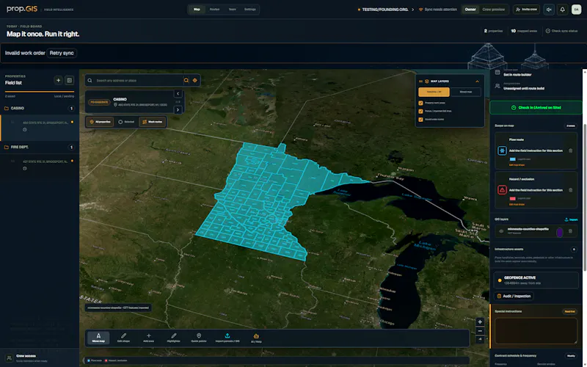Click the Plow route snowflake icon
This screenshot has width=587, height=367.
[x=502, y=150]
